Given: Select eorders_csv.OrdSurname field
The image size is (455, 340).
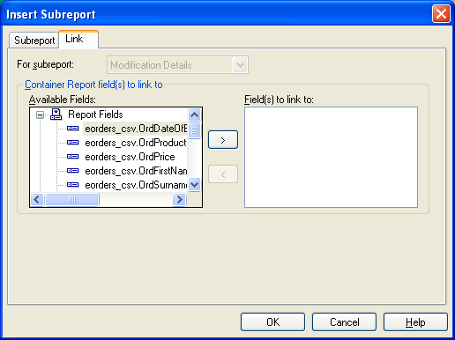Looking at the screenshot, I should [x=136, y=185].
